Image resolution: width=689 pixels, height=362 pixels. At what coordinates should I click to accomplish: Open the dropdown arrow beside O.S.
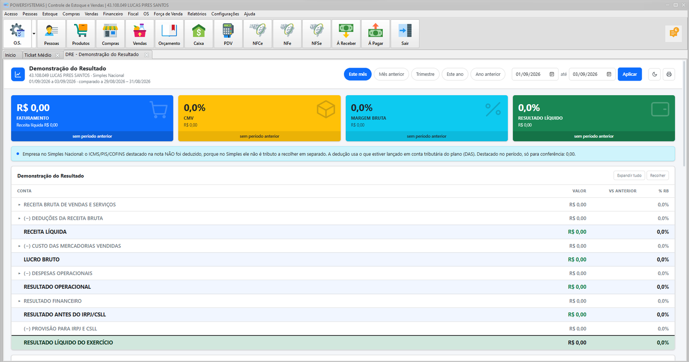34,34
